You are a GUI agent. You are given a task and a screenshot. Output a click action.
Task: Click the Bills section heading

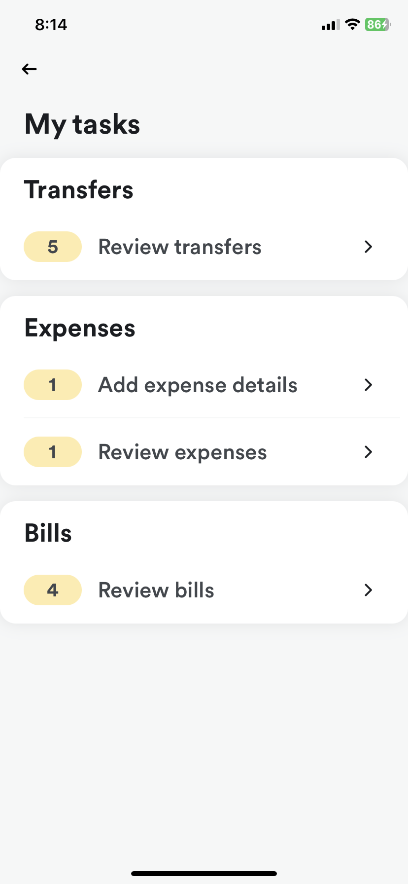48,533
